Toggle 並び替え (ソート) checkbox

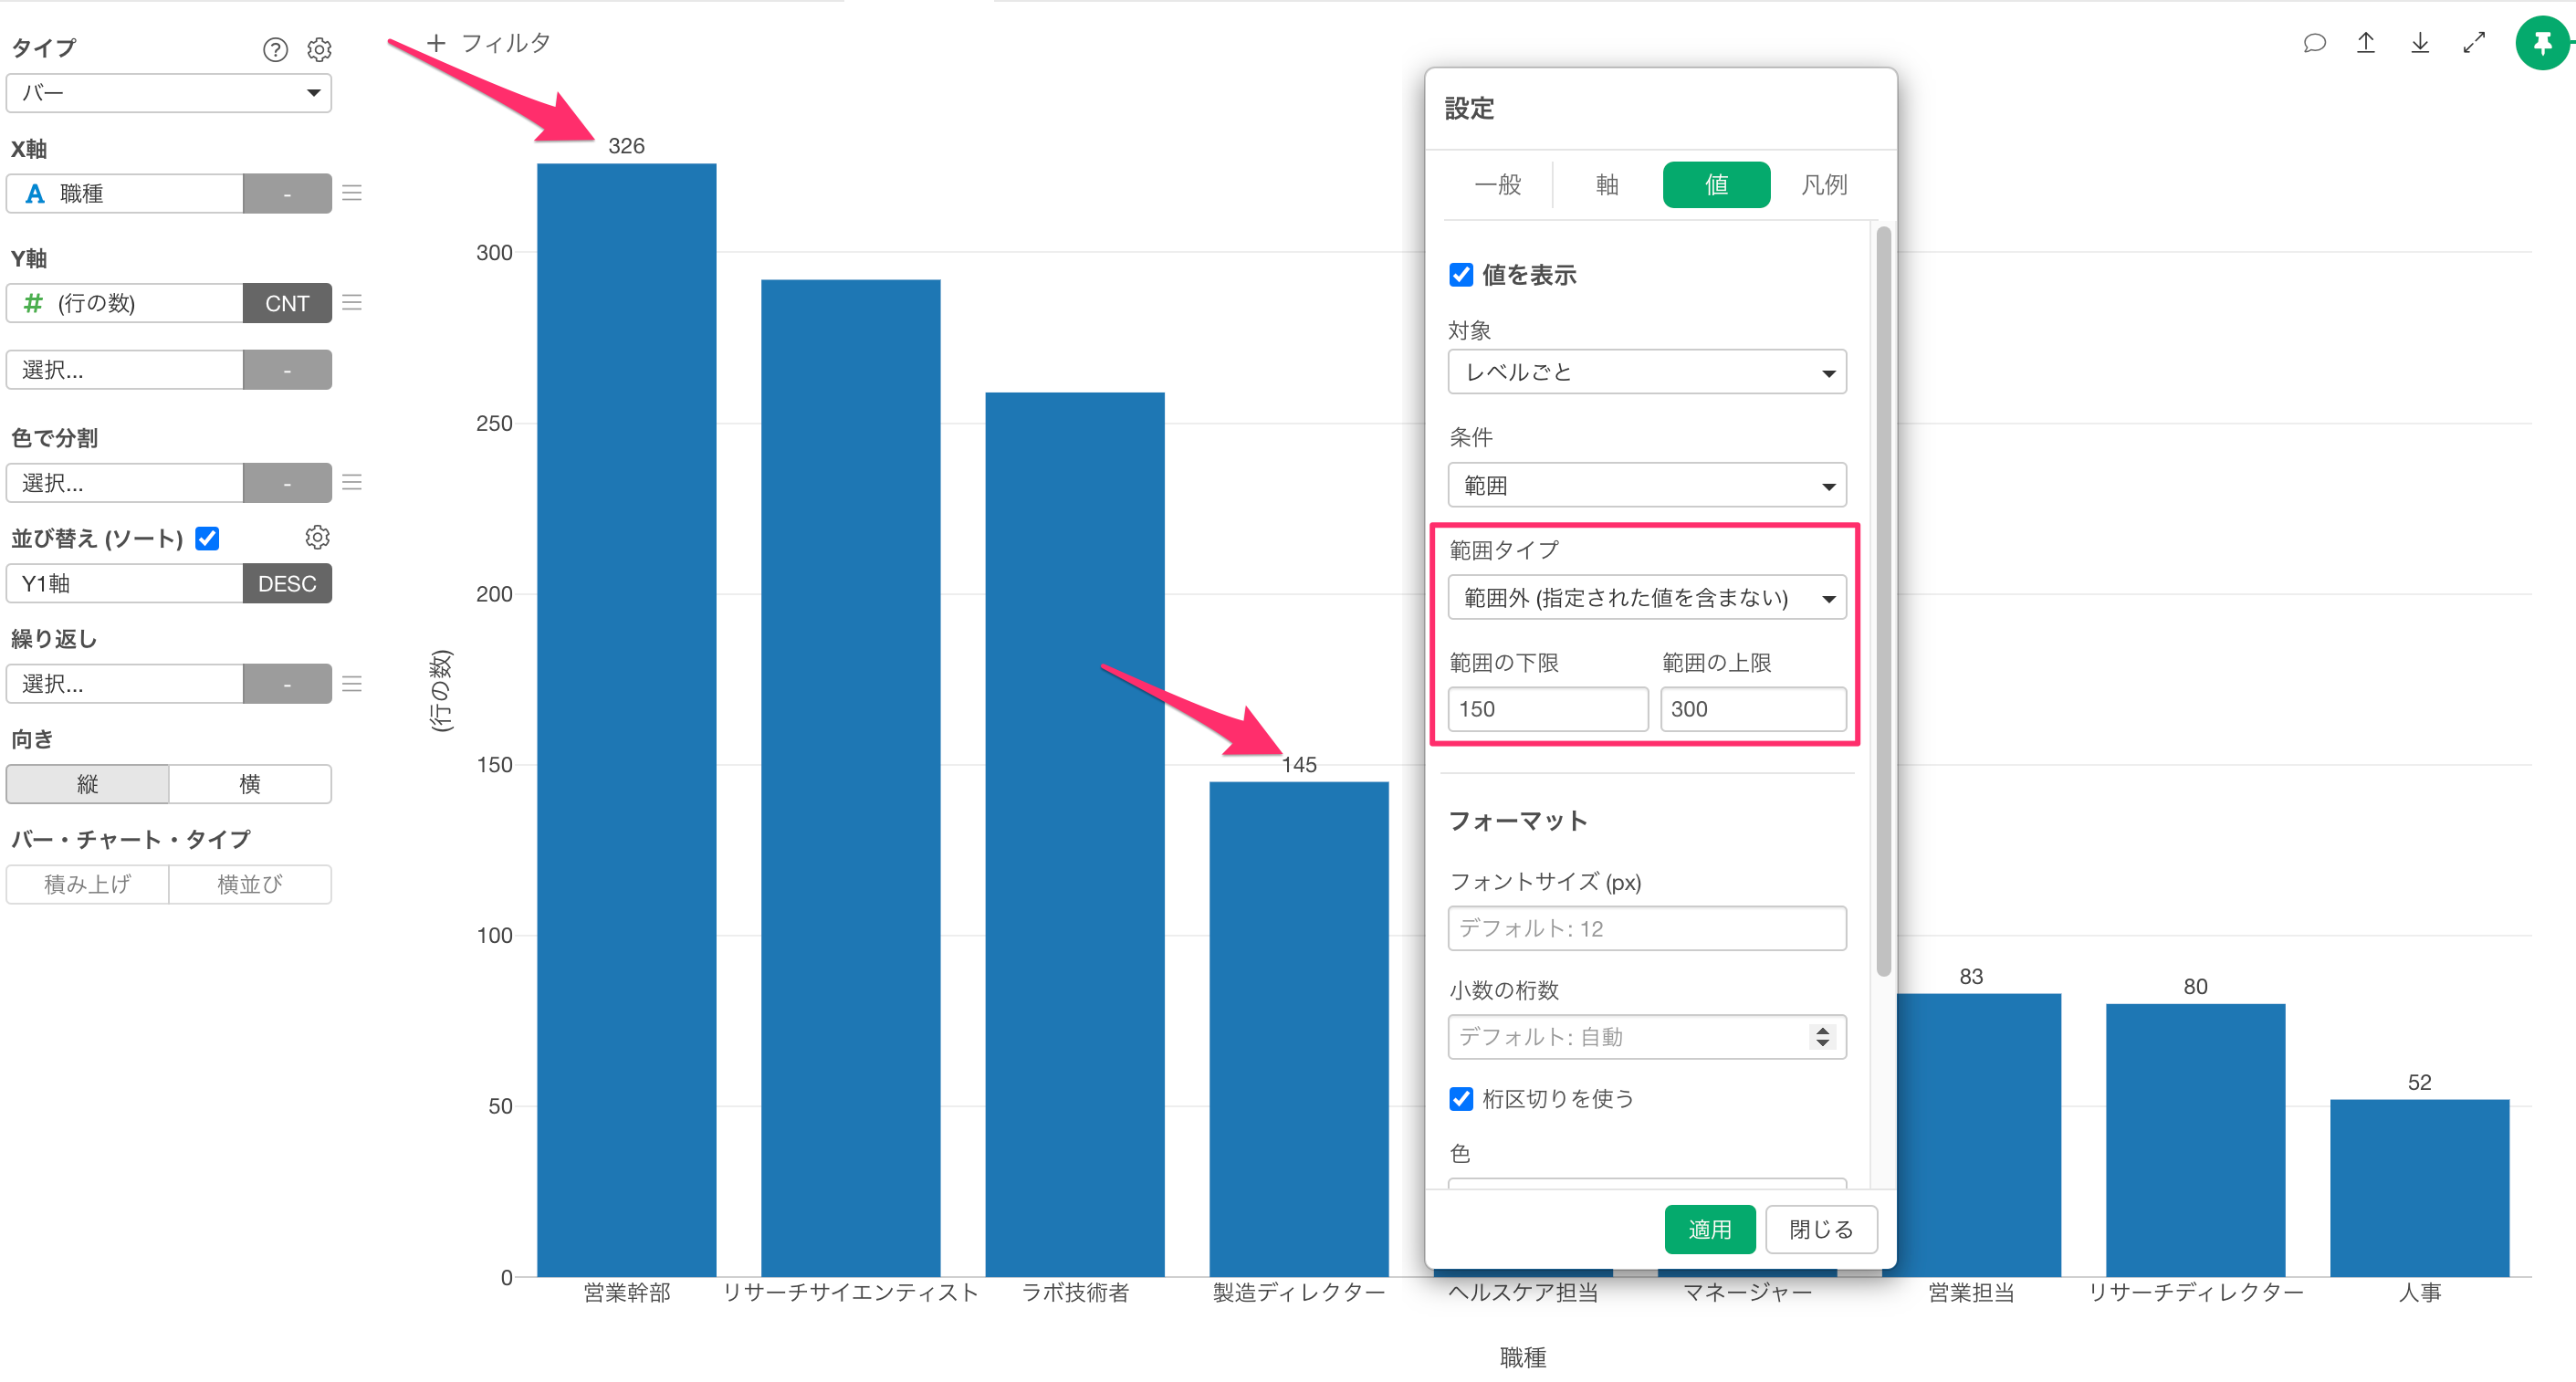click(207, 538)
